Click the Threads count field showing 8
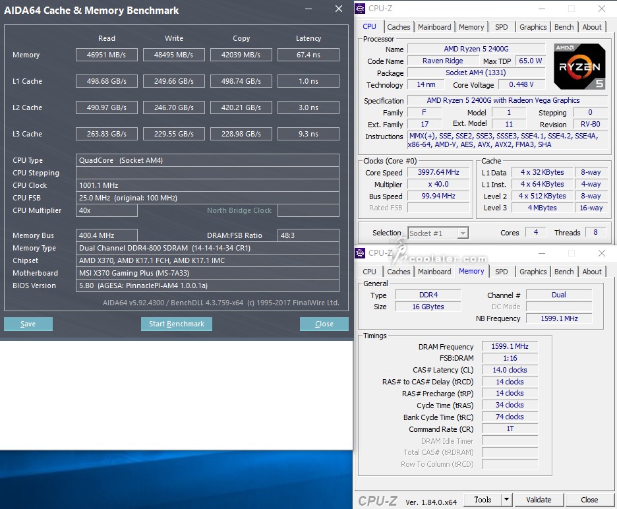617x509 pixels. click(595, 232)
